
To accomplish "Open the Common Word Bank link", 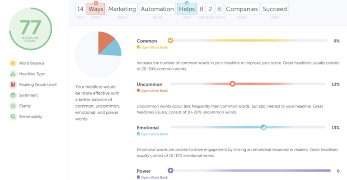I will coord(154,47).
